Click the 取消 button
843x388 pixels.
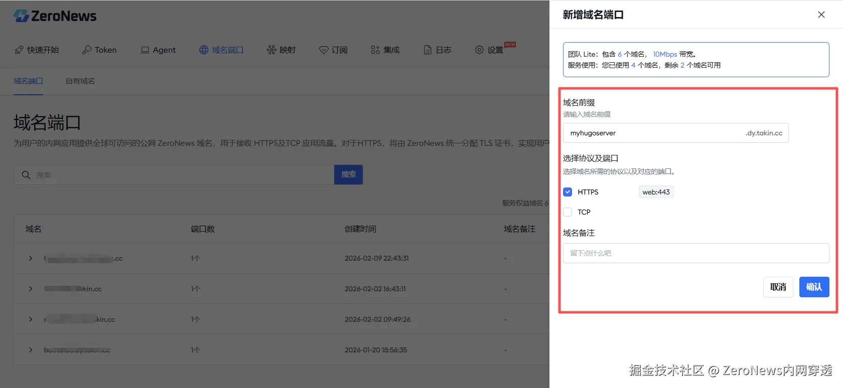778,287
